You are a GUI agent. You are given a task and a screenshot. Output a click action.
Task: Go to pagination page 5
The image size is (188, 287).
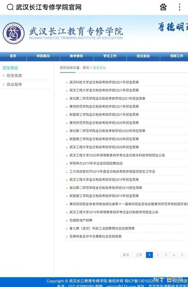coord(182,255)
